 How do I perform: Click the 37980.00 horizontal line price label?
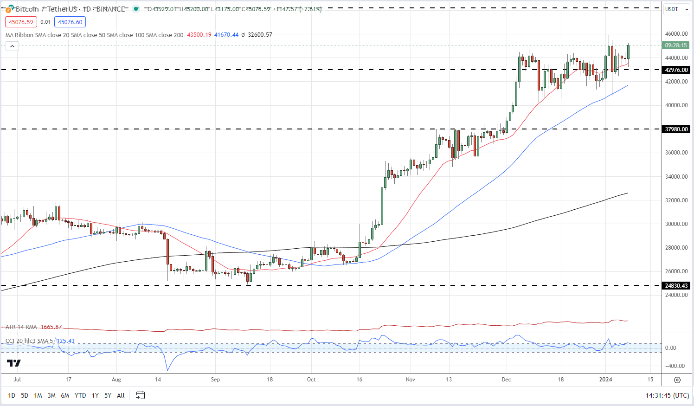pyautogui.click(x=676, y=129)
